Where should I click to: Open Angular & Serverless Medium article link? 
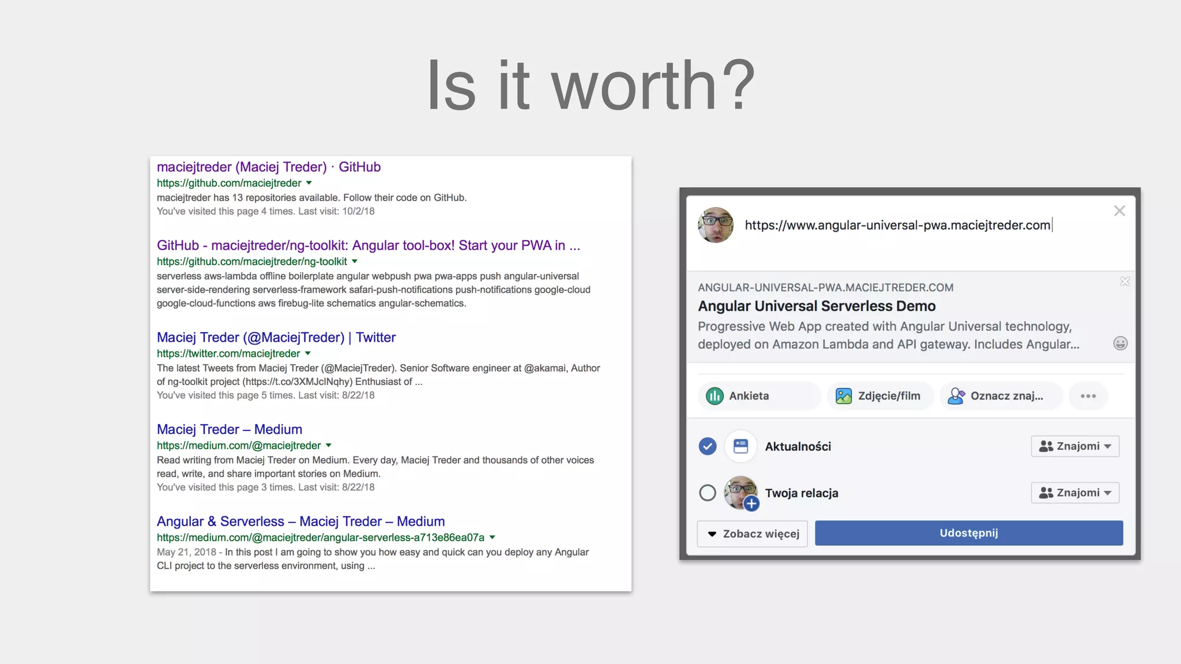click(x=300, y=521)
